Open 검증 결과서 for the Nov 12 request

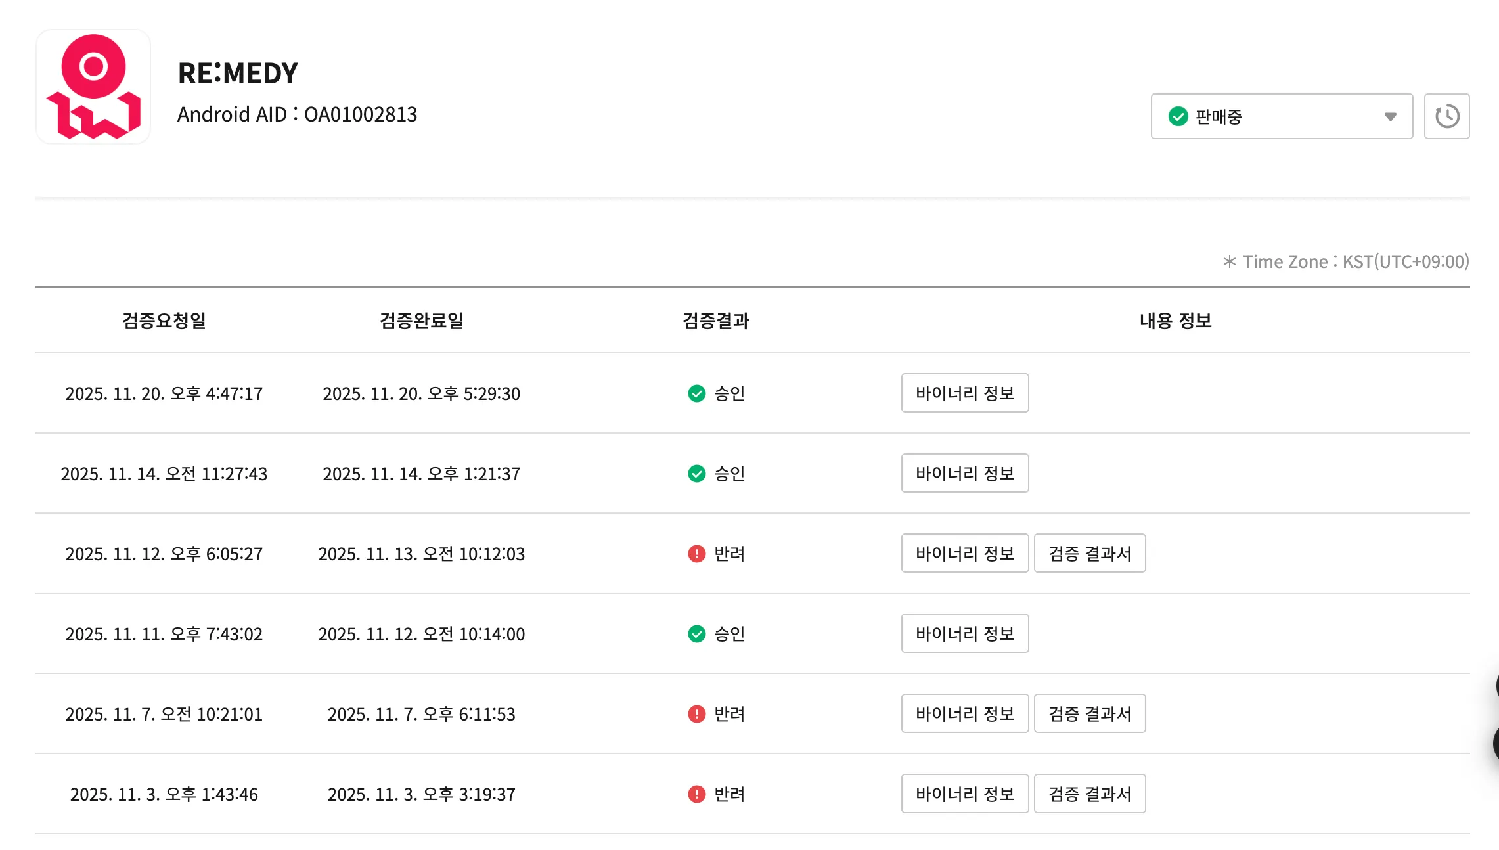pyautogui.click(x=1089, y=553)
